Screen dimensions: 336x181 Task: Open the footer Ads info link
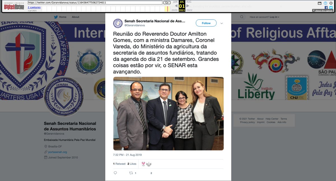282,122
